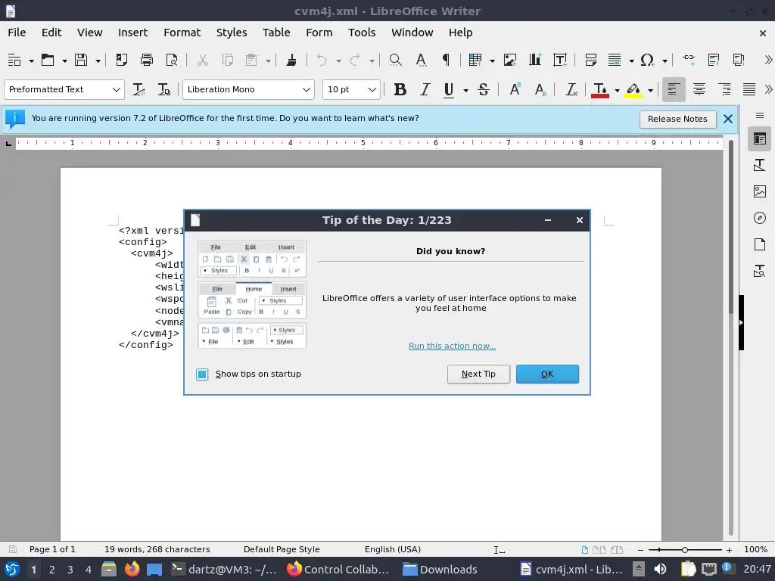Click the Insert Image icon
775x581 pixels.
509,61
